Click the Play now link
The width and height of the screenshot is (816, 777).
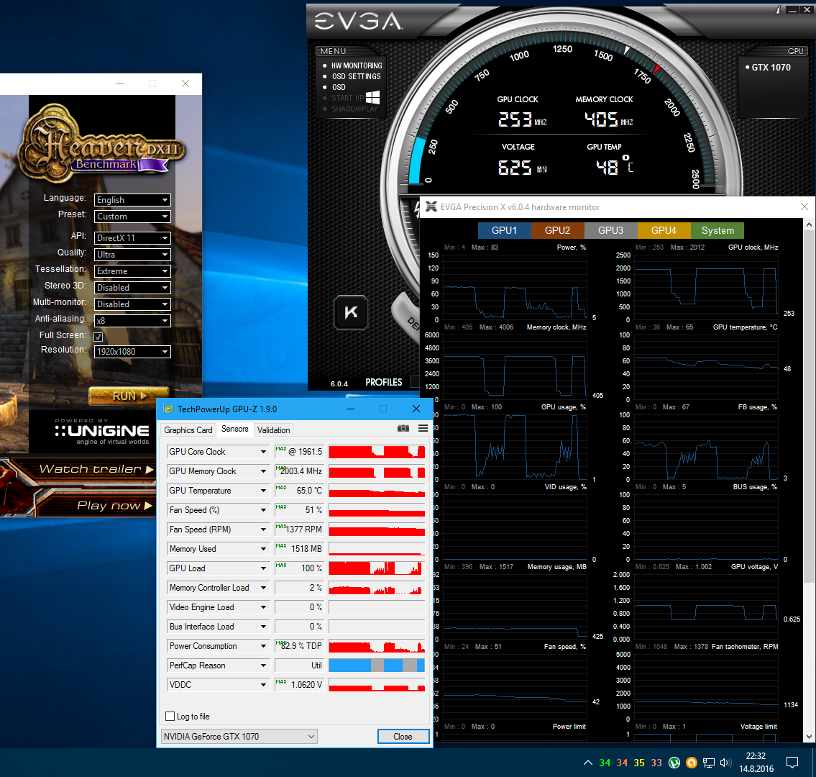114,506
